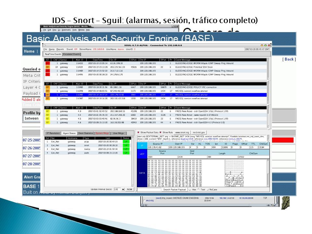Click the sguil clock 2007-03-20 00:49:47 GMT
The width and height of the screenshot is (312, 234).
(x=257, y=49)
